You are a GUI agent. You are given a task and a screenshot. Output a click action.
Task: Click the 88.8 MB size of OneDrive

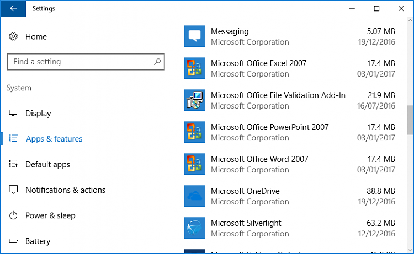tap(381, 191)
